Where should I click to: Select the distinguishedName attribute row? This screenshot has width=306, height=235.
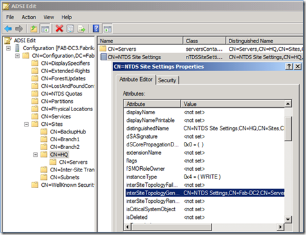pos(204,128)
